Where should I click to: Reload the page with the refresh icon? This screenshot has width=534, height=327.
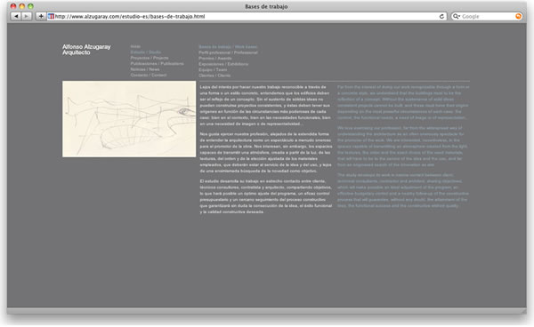(441, 16)
